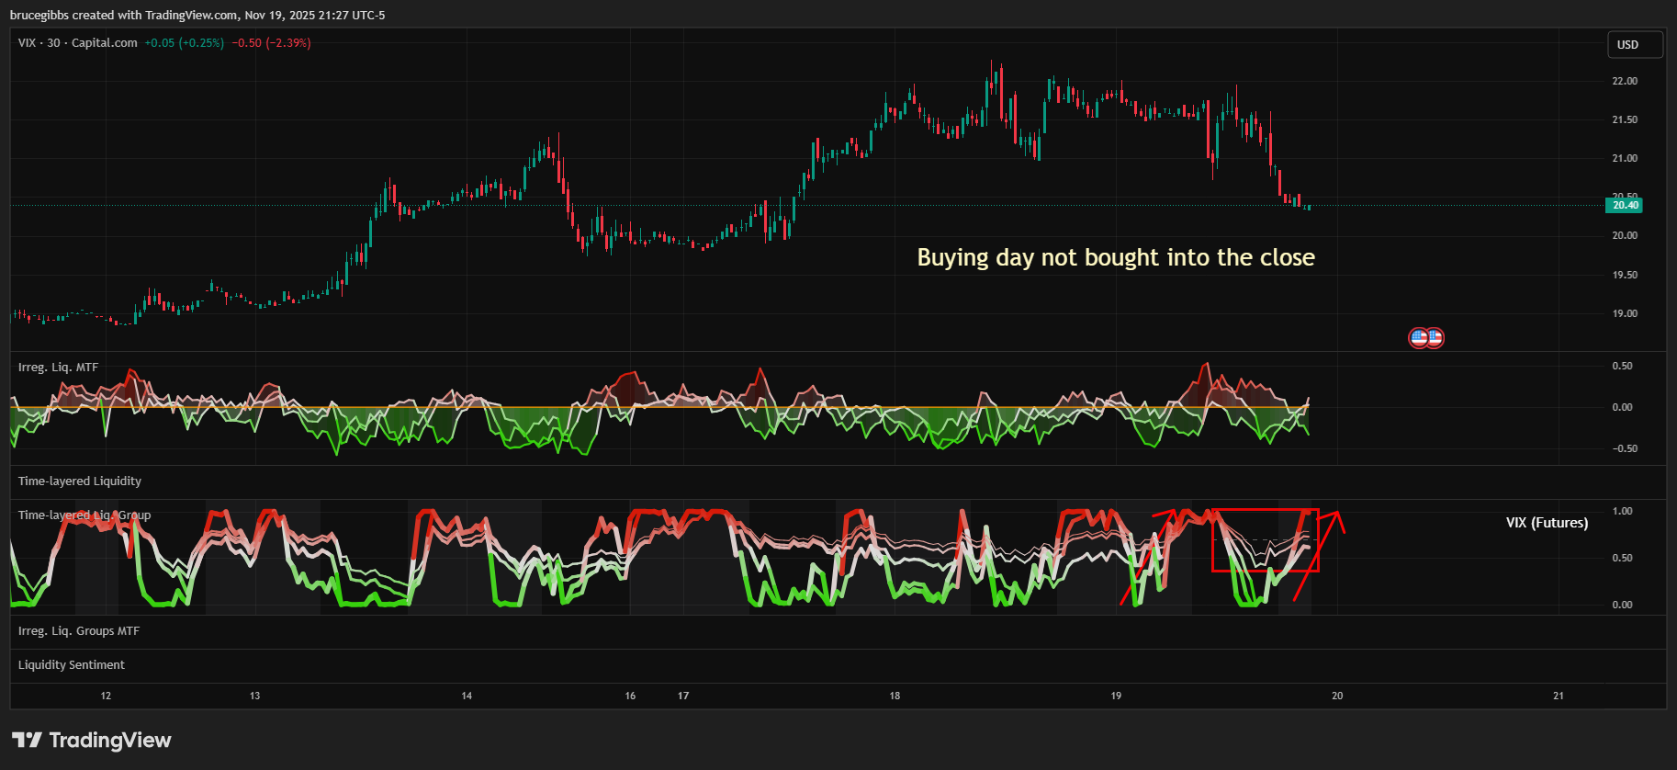Screen dimensions: 1677x770
Task: Select the 'Buying day not bought' text annotation
Action: click(1116, 258)
